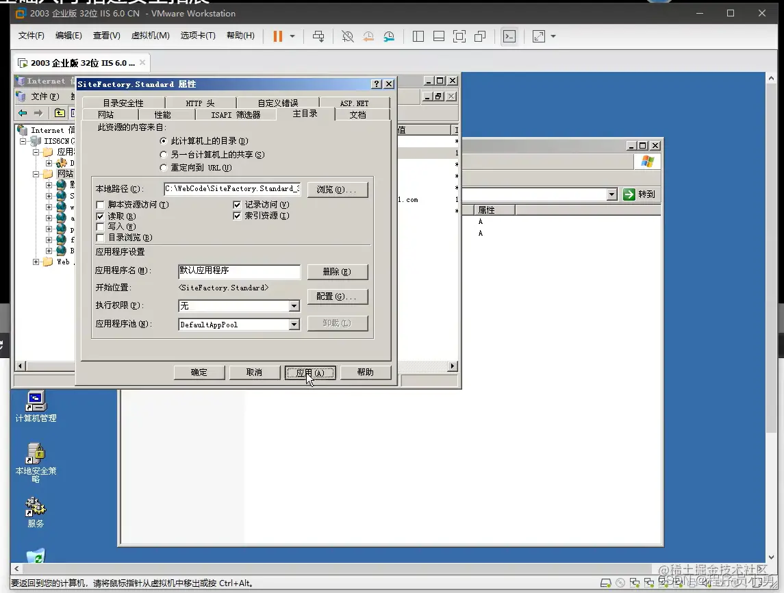Click the console view toolbar icon

click(x=509, y=36)
